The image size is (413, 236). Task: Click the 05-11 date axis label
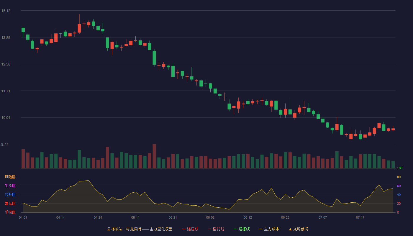(x=135, y=217)
